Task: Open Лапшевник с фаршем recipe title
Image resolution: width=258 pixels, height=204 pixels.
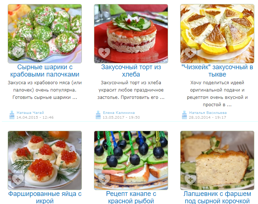Action: click(217, 197)
